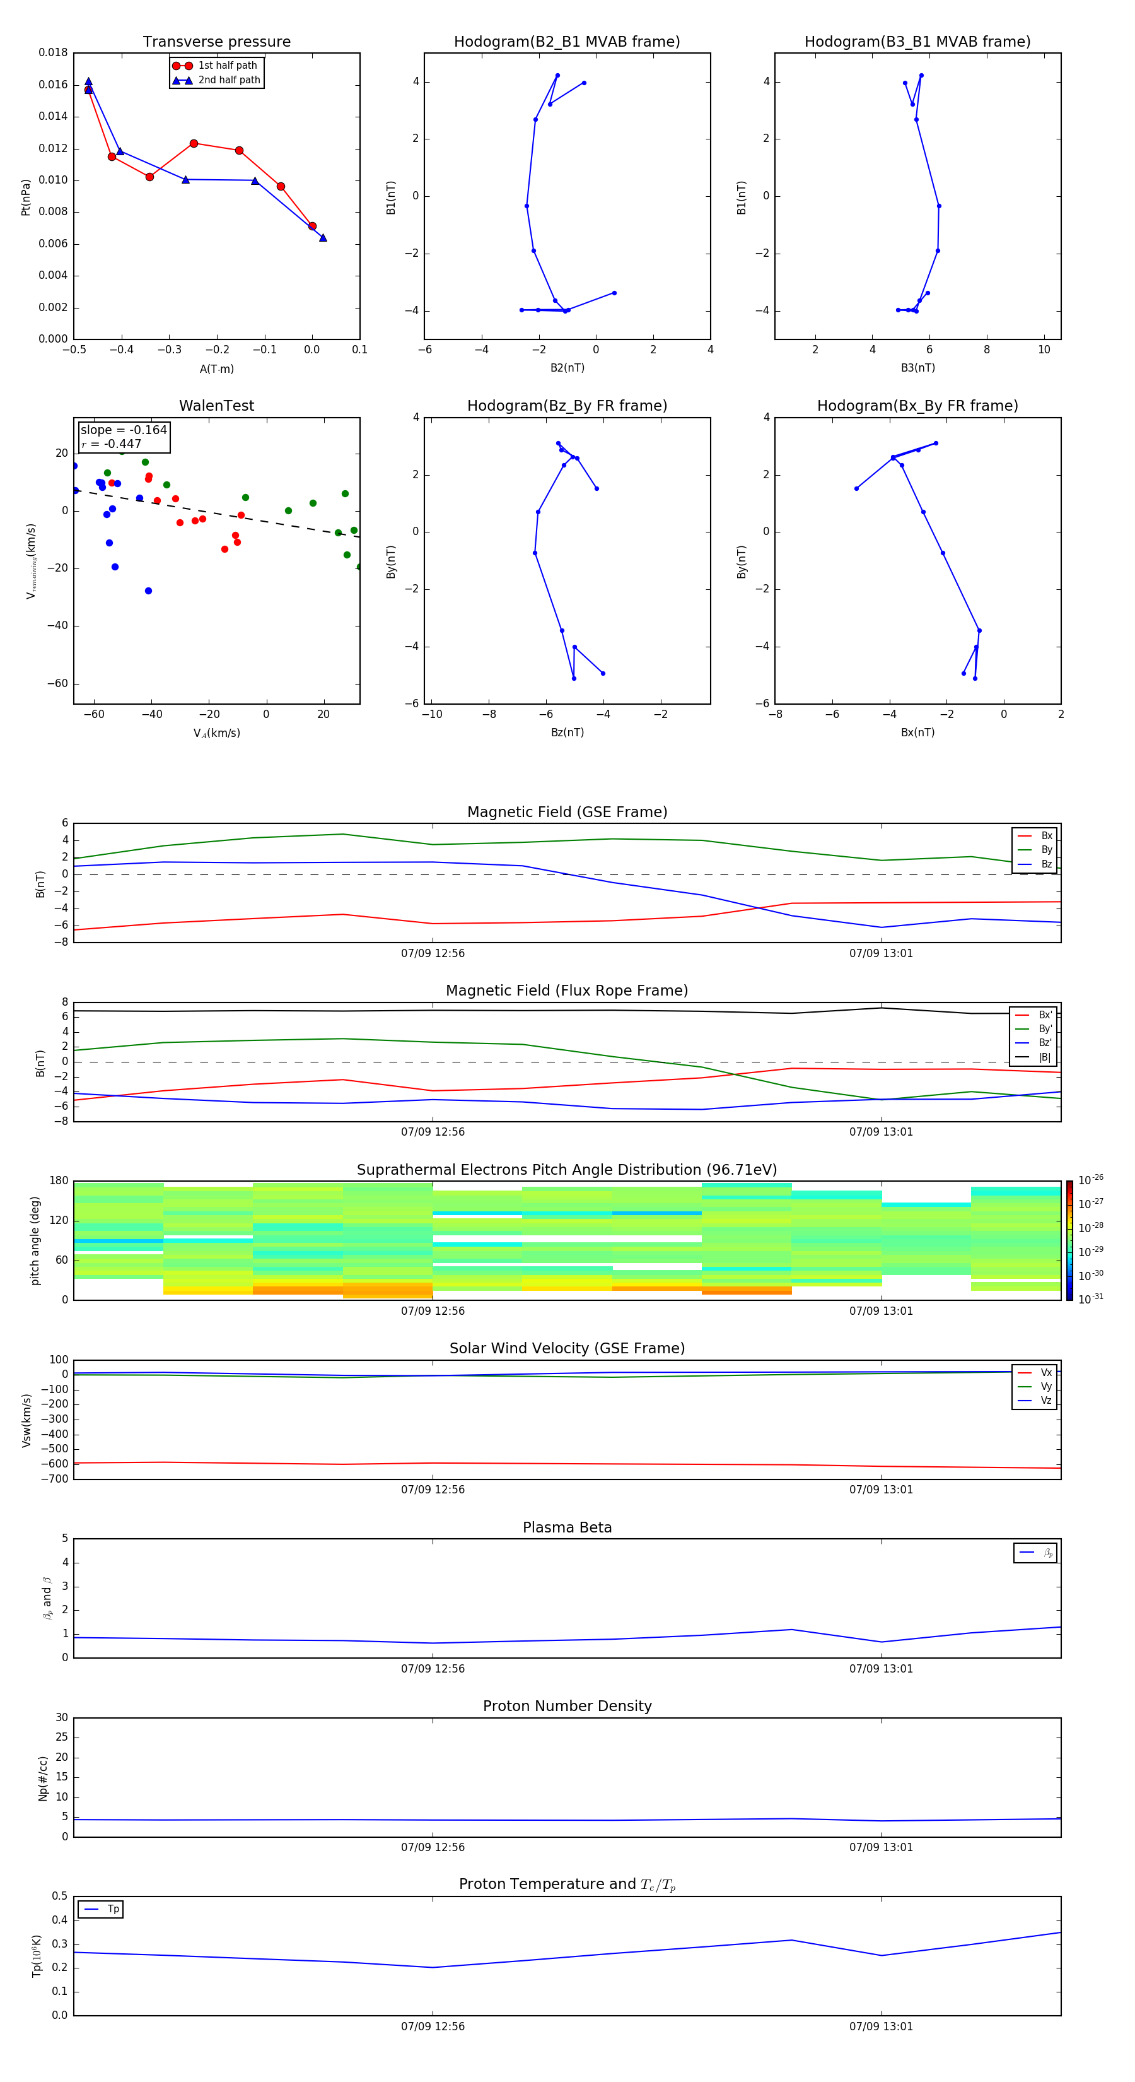Click the "Bz(nT)" x-axis label

point(567,733)
